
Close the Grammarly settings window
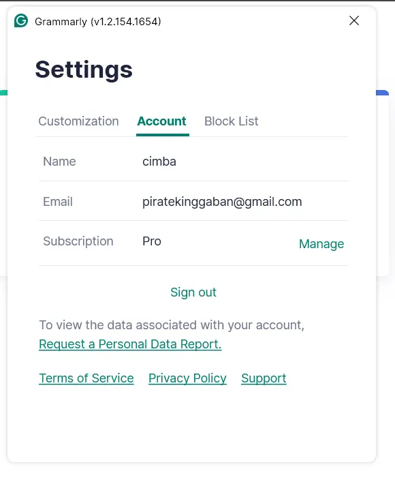pyautogui.click(x=354, y=20)
